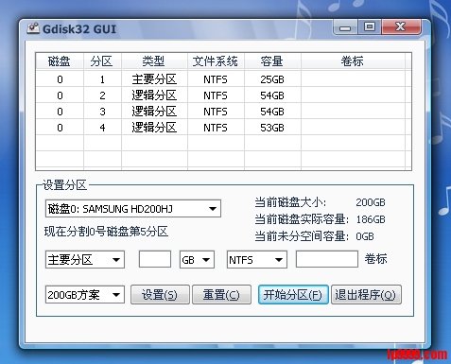Viewport: 451px width, 364px height.
Task: Open the NTFS file system dropdown
Action: click(257, 260)
